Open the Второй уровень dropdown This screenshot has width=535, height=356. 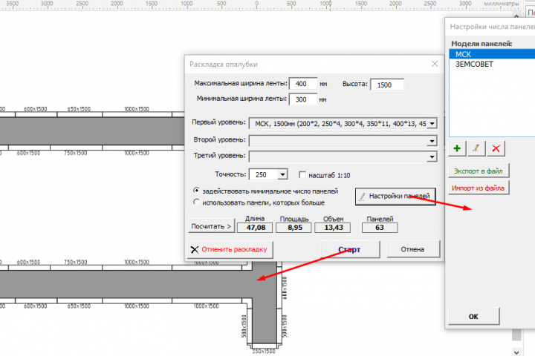[x=432, y=141]
